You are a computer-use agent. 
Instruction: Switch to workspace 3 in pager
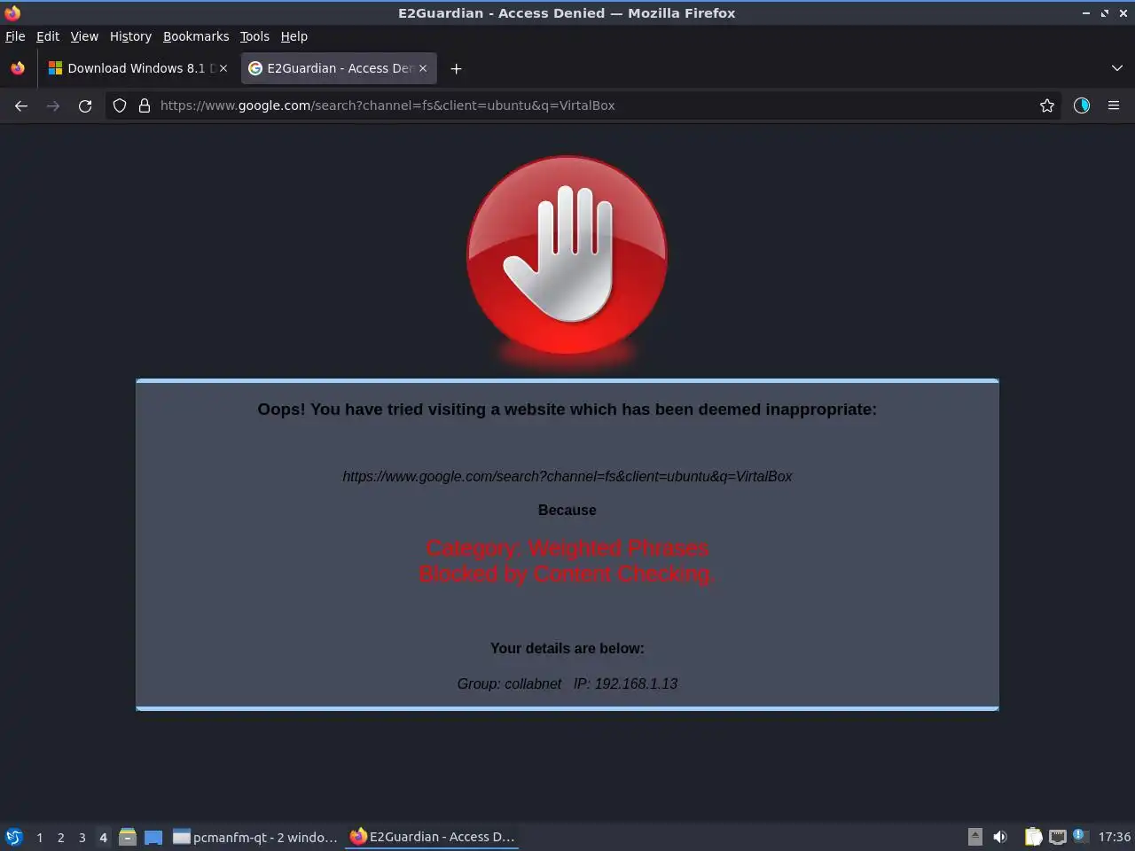click(82, 837)
